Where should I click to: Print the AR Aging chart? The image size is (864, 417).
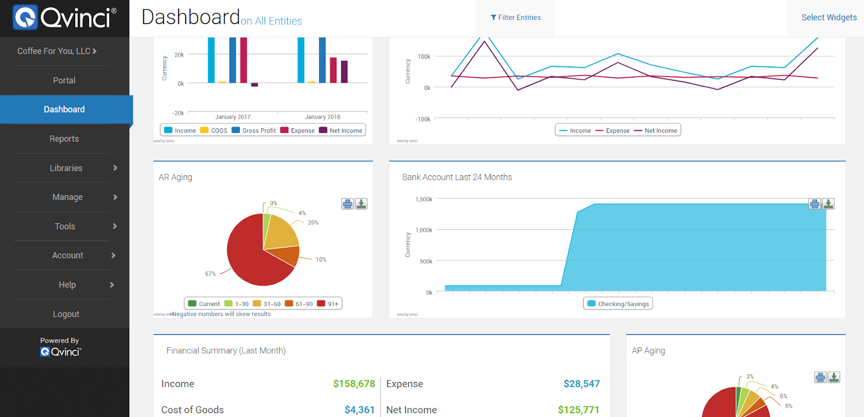click(x=348, y=204)
